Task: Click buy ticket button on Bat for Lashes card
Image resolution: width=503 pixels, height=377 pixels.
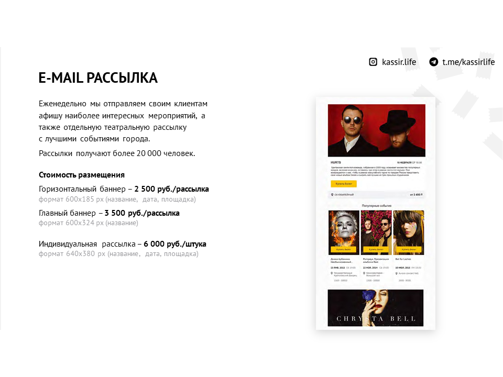Action: pyautogui.click(x=408, y=249)
